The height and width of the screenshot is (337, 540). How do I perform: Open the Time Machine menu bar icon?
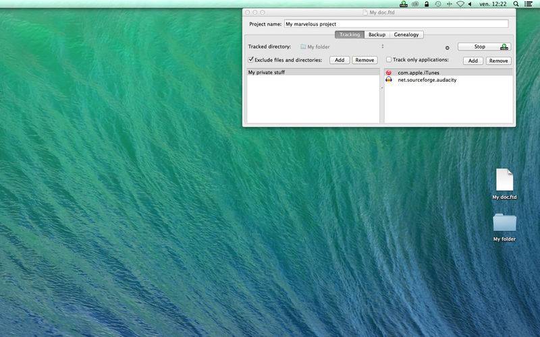[437, 4]
